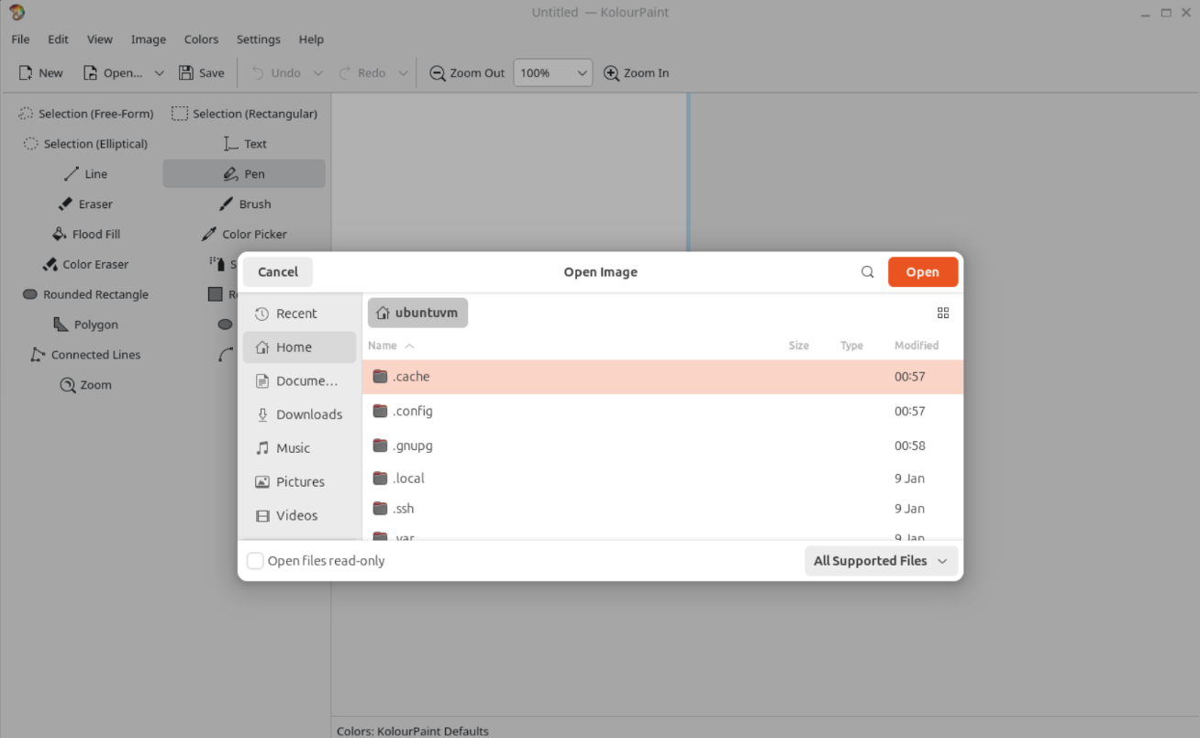Select the .gnupg folder row
The width and height of the screenshot is (1200, 738).
[x=662, y=446]
